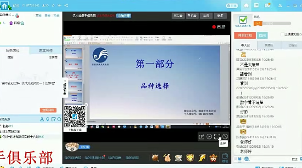Click the note icon in audience toolbar
The width and height of the screenshot is (302, 168).
tap(53, 119)
